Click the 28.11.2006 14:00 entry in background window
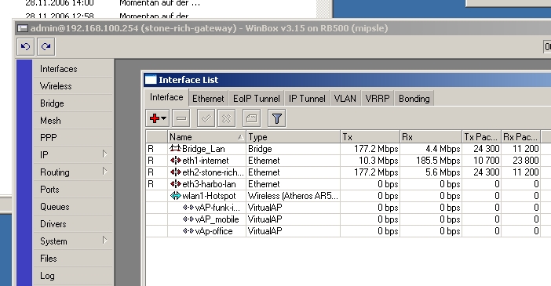 60,3
